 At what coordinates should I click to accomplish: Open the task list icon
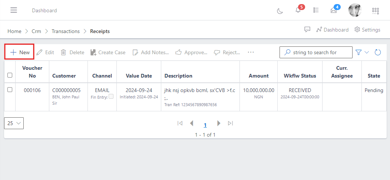tap(316, 10)
